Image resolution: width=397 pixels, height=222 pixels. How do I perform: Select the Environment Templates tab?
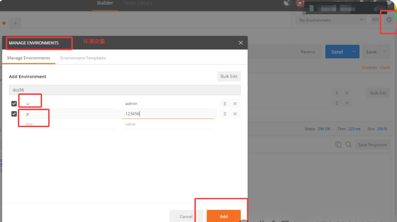(x=83, y=58)
